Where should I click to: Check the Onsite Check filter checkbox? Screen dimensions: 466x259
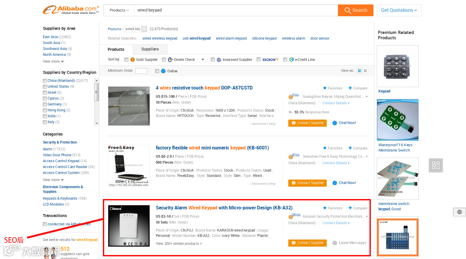click(164, 60)
